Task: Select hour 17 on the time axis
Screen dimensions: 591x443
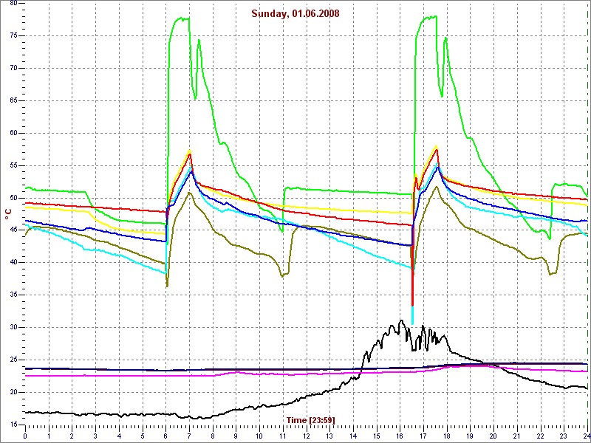Action: coord(423,436)
